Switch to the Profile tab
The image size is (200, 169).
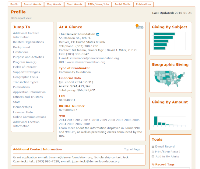(x=14, y=4)
